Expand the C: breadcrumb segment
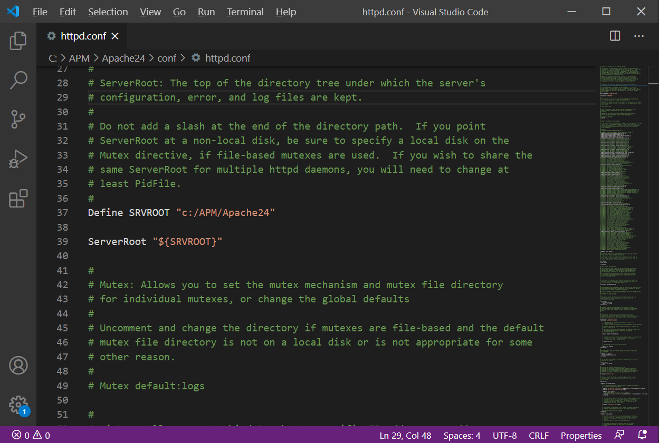659x443 pixels. coord(53,58)
